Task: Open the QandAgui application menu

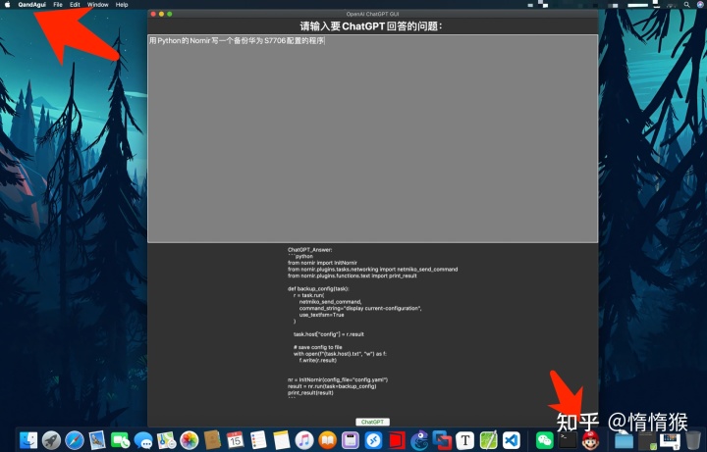Action: point(32,5)
